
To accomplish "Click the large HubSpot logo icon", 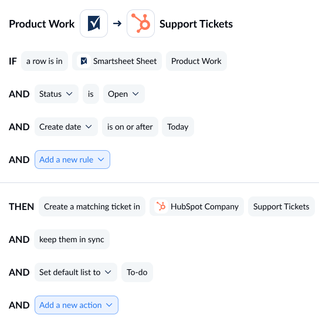I will tap(141, 23).
